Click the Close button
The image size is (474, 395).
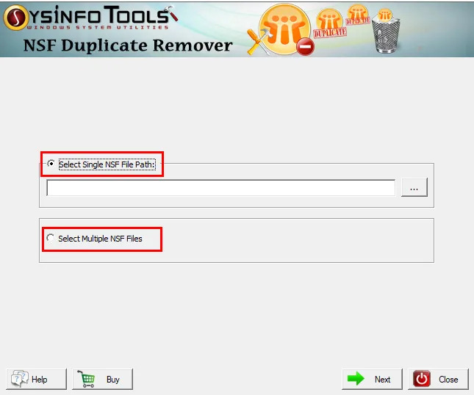[x=438, y=379]
